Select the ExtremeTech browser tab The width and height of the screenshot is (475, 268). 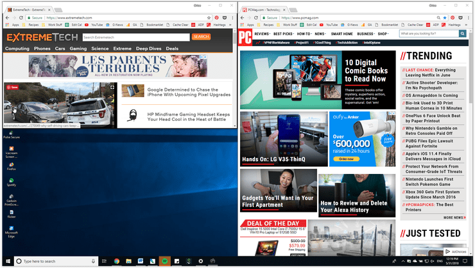coord(29,10)
